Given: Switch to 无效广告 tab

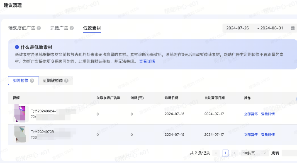Looking at the screenshot, I should [59, 28].
